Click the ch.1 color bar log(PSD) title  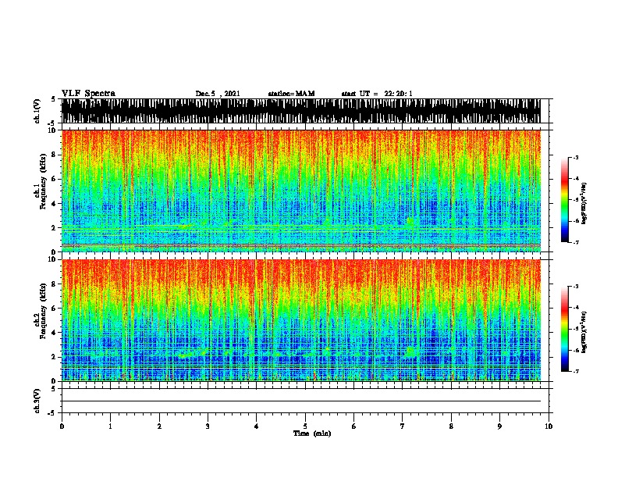(584, 203)
